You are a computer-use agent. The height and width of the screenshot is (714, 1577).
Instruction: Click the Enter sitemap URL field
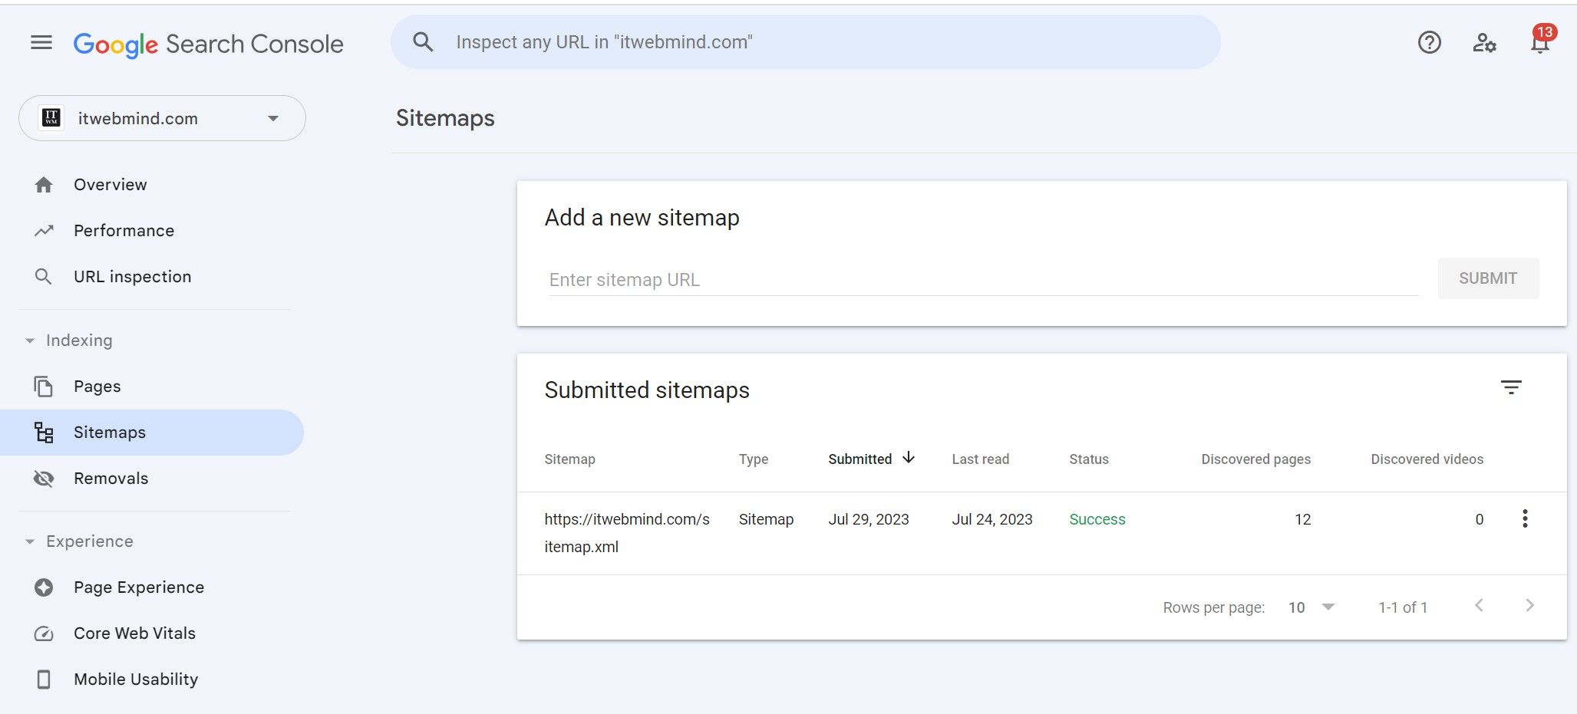point(984,280)
